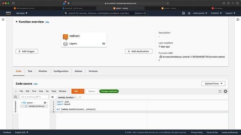Open the Code source Info link

[35, 84]
